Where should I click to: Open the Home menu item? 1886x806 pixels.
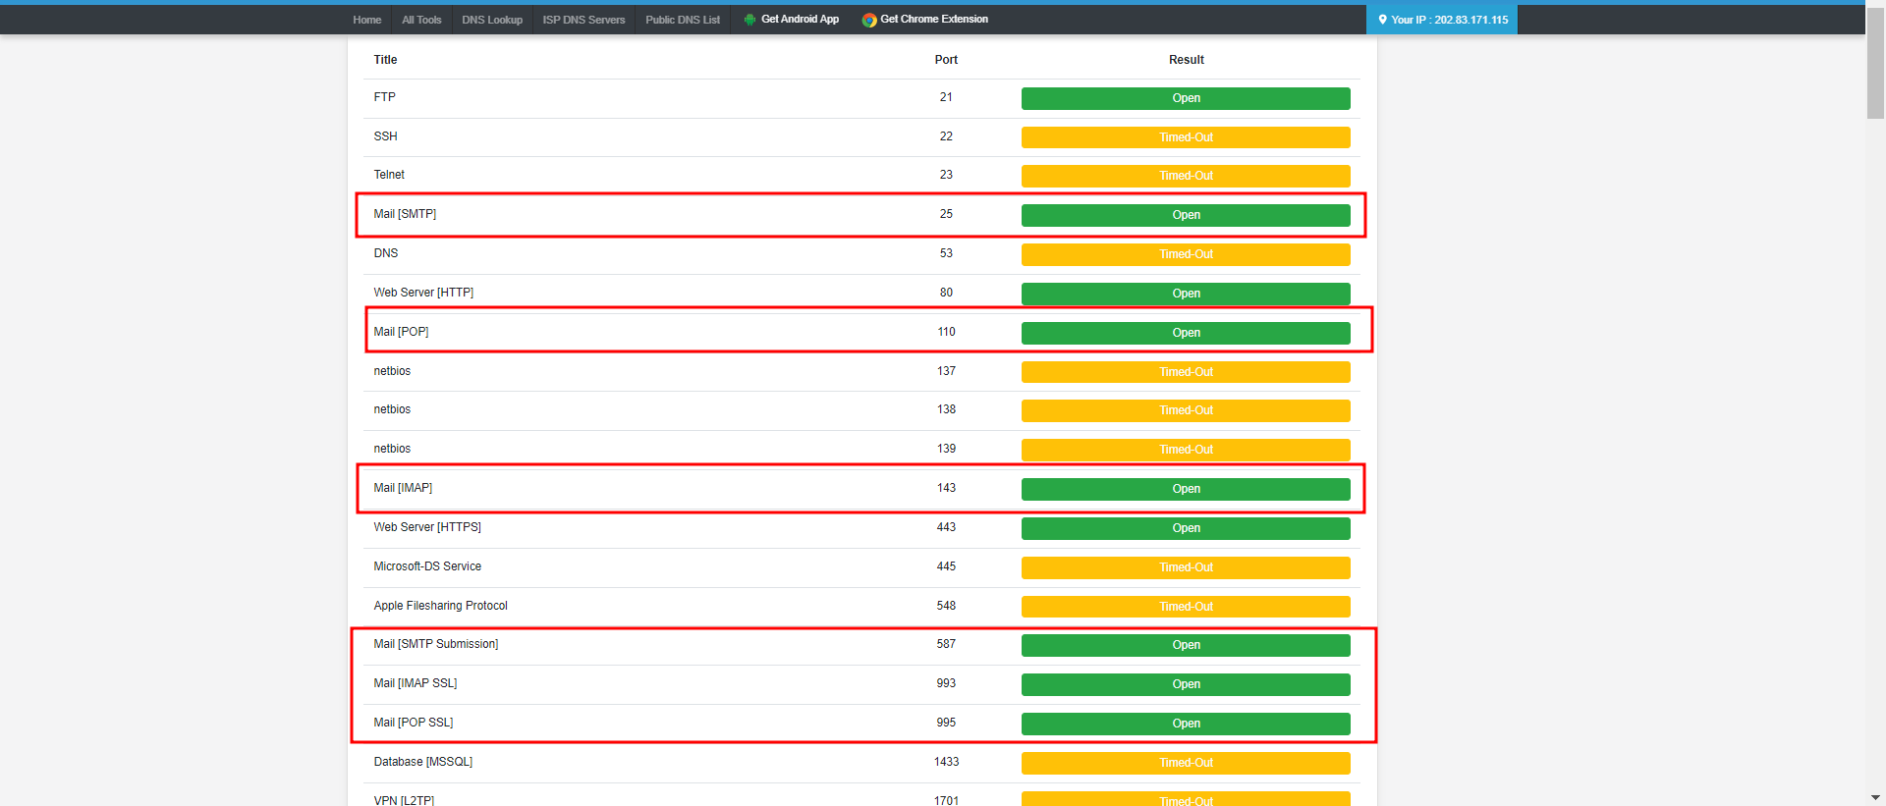pyautogui.click(x=366, y=20)
